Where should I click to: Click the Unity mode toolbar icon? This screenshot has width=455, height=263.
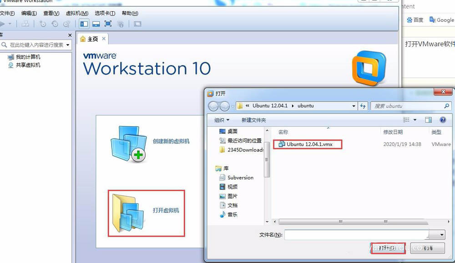(x=120, y=24)
